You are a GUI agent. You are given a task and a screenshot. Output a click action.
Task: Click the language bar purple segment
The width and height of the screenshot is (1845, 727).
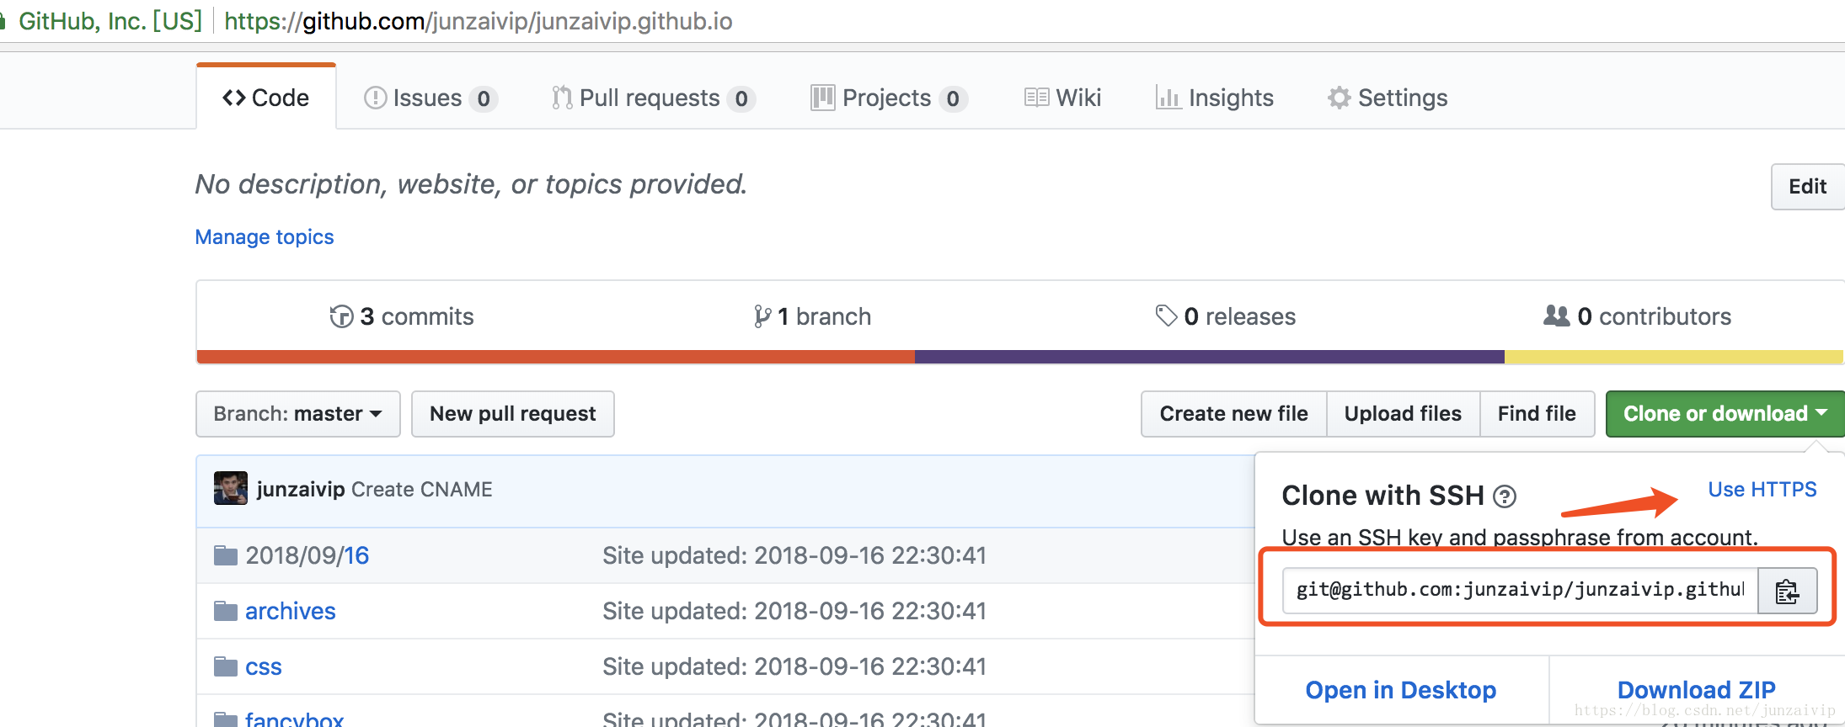point(1210,357)
